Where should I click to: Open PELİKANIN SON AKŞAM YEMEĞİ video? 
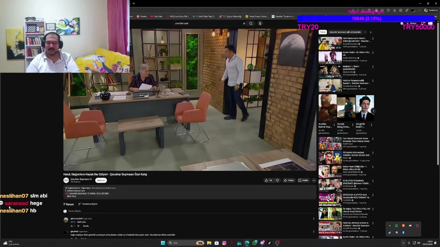[330, 157]
